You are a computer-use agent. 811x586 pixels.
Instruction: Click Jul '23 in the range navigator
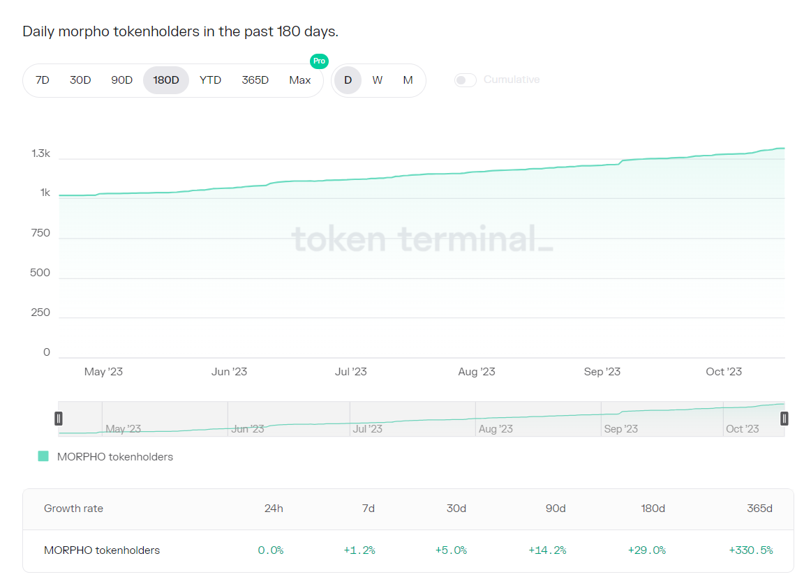tap(367, 429)
